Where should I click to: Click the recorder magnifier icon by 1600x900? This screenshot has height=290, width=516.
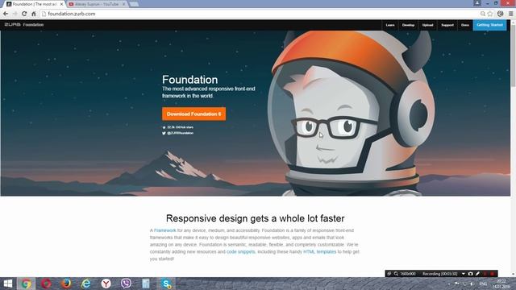pos(396,274)
